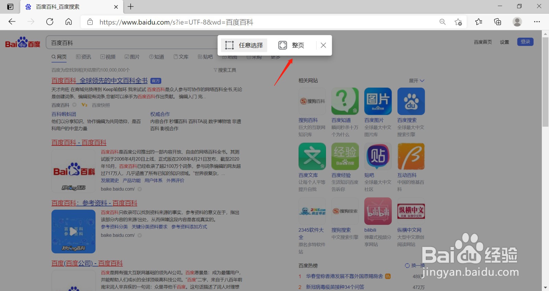Switch to the 网页 search tab
This screenshot has height=291, width=549.
(59, 57)
